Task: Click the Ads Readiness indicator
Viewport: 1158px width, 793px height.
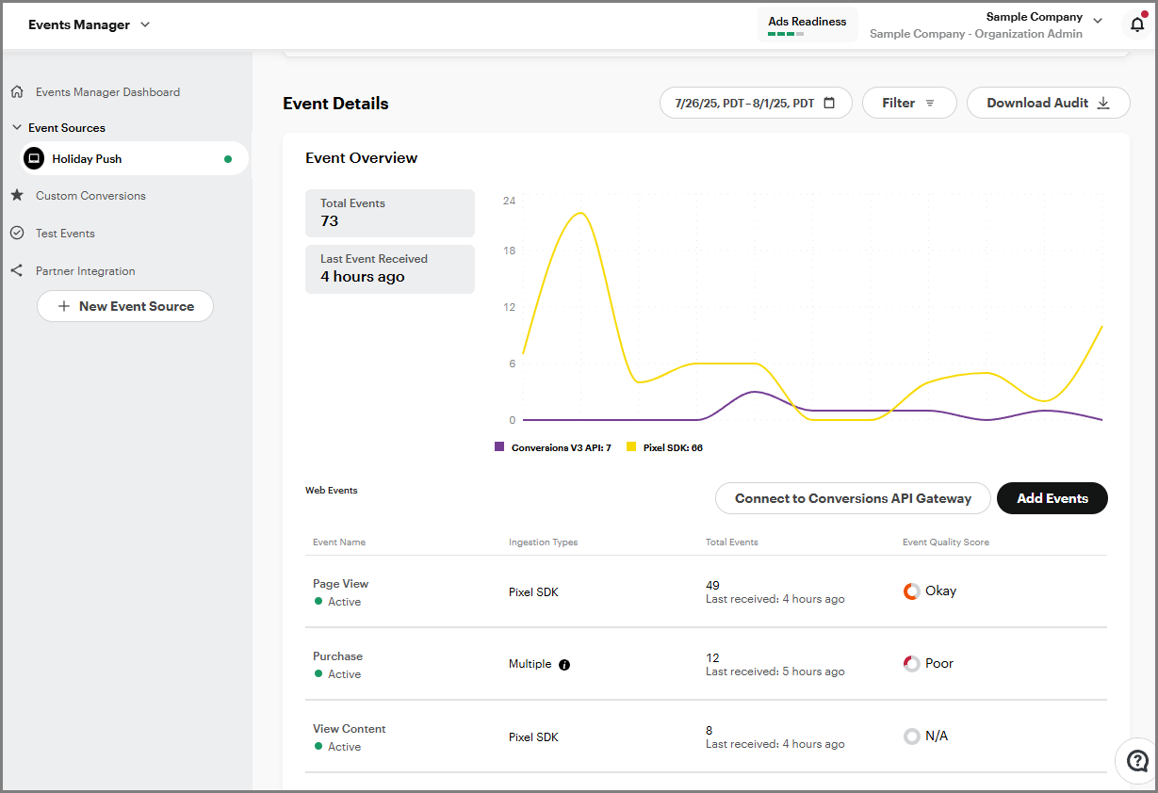Action: tap(807, 25)
